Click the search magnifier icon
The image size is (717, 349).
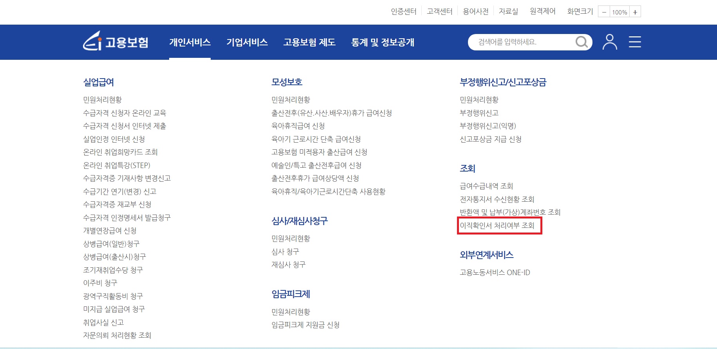click(582, 42)
